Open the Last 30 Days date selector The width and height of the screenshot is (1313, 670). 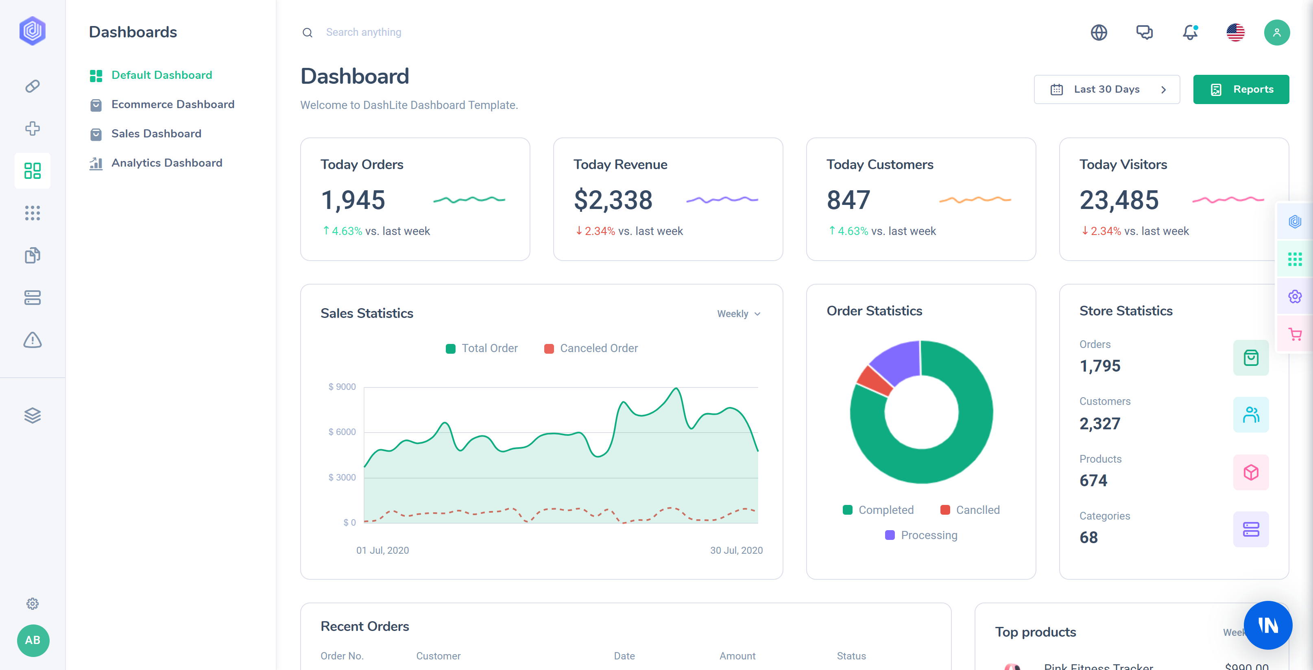tap(1106, 90)
